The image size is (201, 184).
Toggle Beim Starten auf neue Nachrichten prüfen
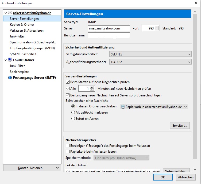pyautogui.click(x=68, y=82)
